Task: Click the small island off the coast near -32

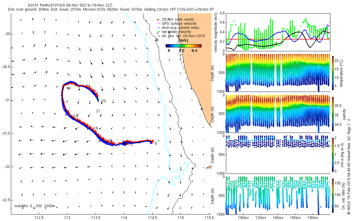Action: 209,167
